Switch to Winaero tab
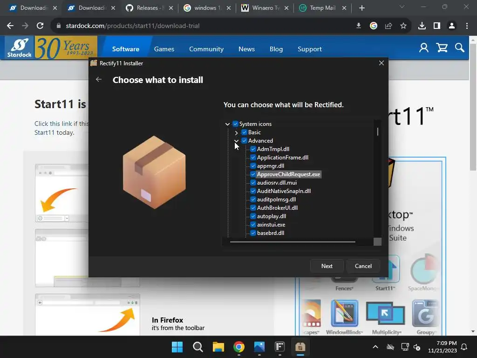The width and height of the screenshot is (477, 358). coord(265,8)
